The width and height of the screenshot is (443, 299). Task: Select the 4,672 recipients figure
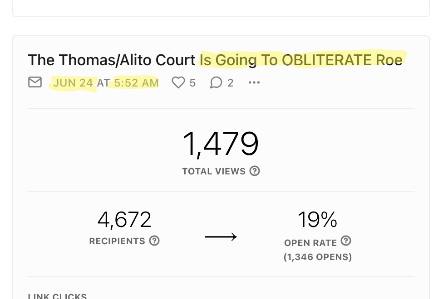124,220
